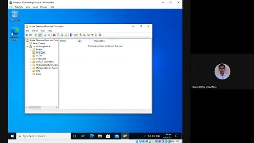The width and height of the screenshot is (254, 143).
Task: Click the Export List toolbar icon
Action: click(66, 35)
